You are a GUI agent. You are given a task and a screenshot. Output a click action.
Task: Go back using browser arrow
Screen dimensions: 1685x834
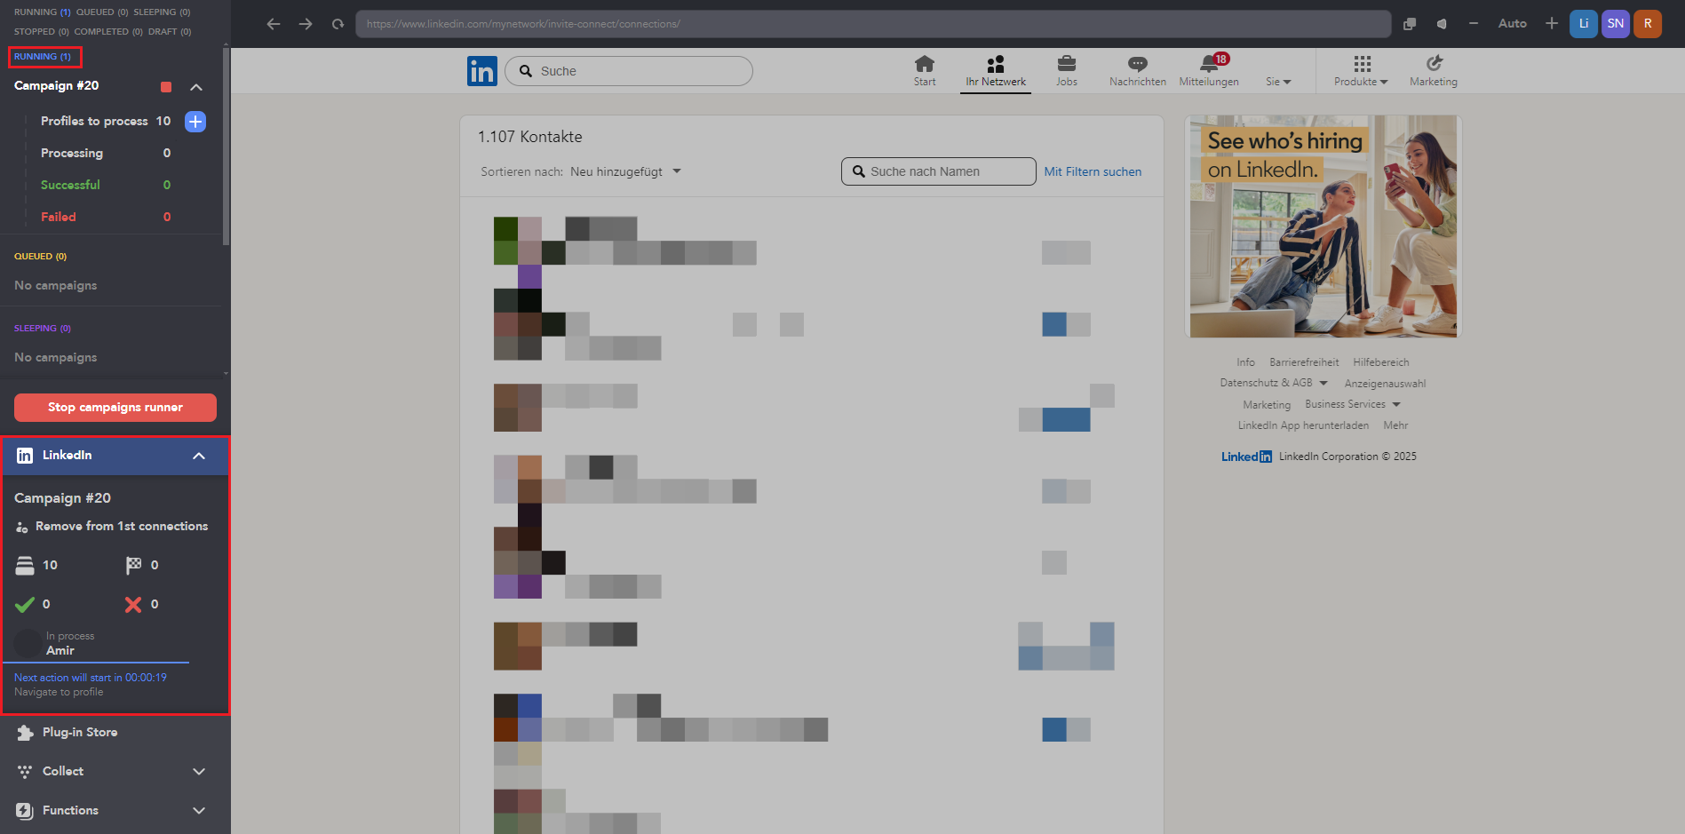click(274, 24)
